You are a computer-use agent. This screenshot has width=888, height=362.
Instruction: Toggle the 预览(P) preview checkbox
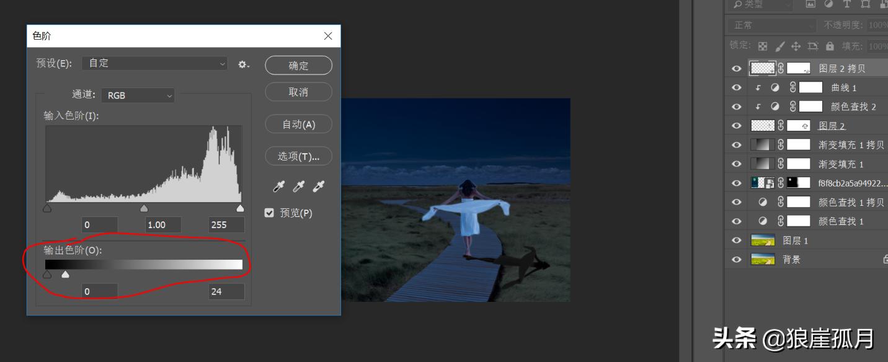[x=269, y=213]
